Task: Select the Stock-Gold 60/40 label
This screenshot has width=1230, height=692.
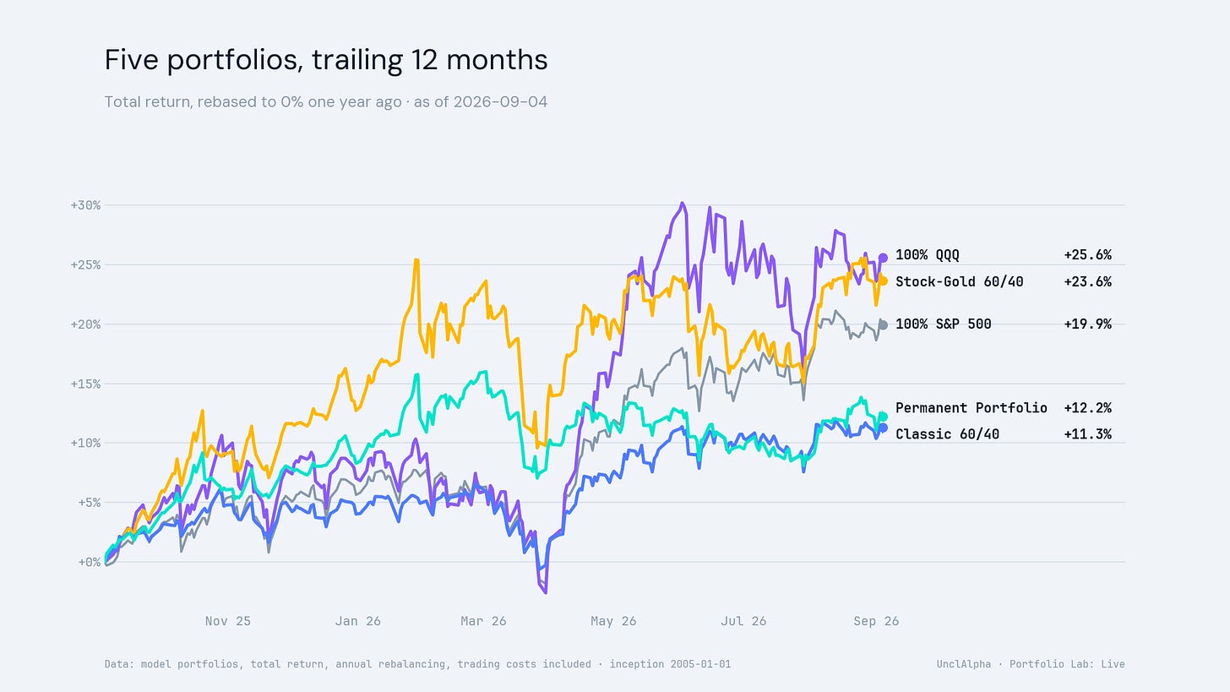Action: 960,281
